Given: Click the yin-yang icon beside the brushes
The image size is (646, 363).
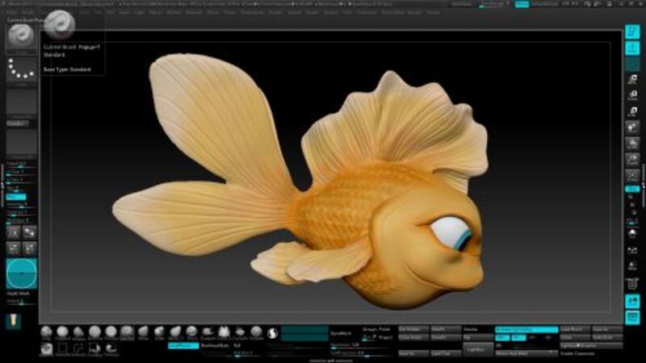Looking at the screenshot, I should (x=272, y=333).
